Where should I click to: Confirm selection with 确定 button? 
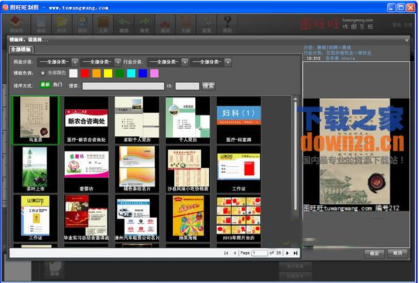[374, 253]
